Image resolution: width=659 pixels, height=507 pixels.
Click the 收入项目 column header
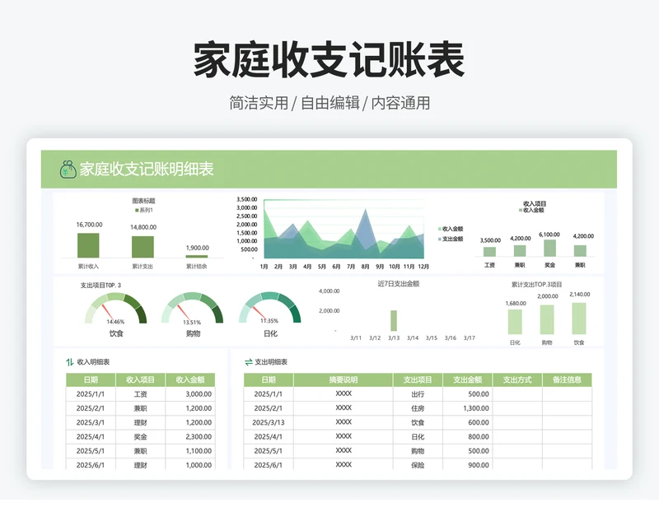click(x=140, y=379)
